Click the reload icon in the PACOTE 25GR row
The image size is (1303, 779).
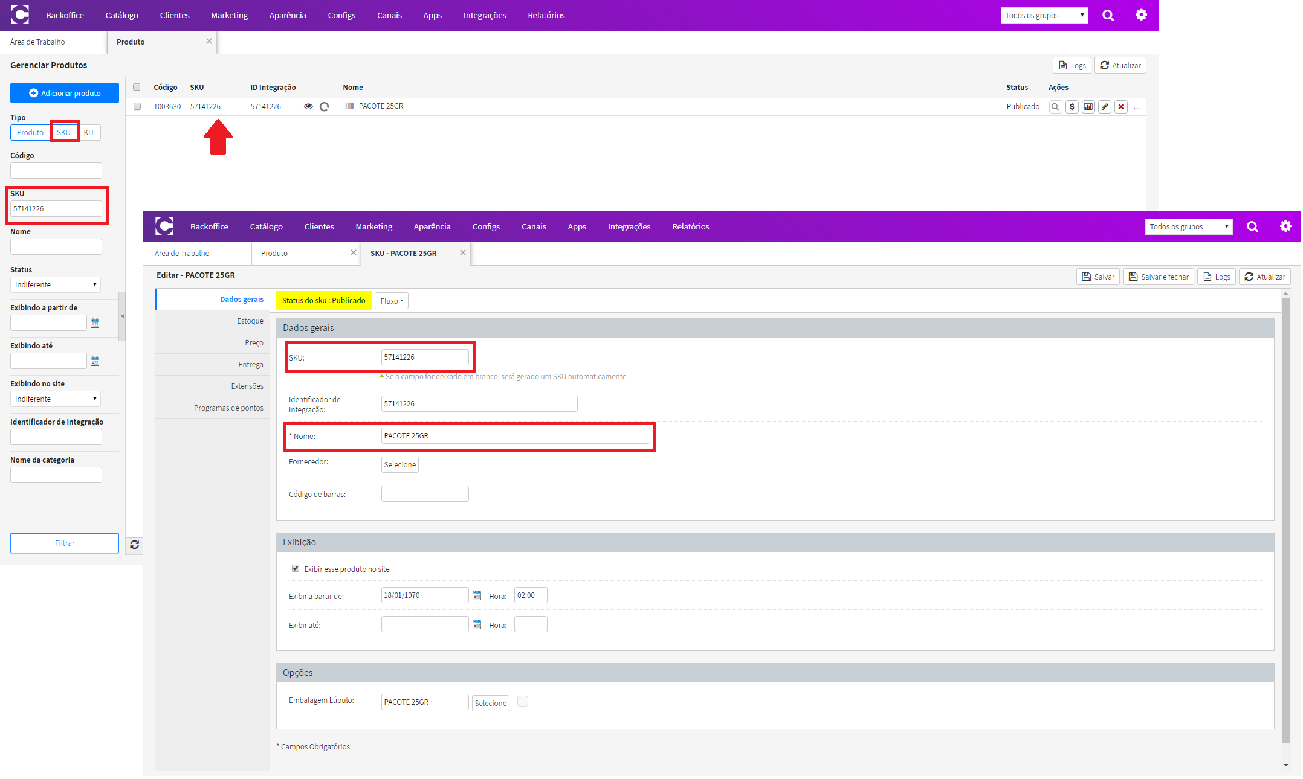[x=324, y=107]
